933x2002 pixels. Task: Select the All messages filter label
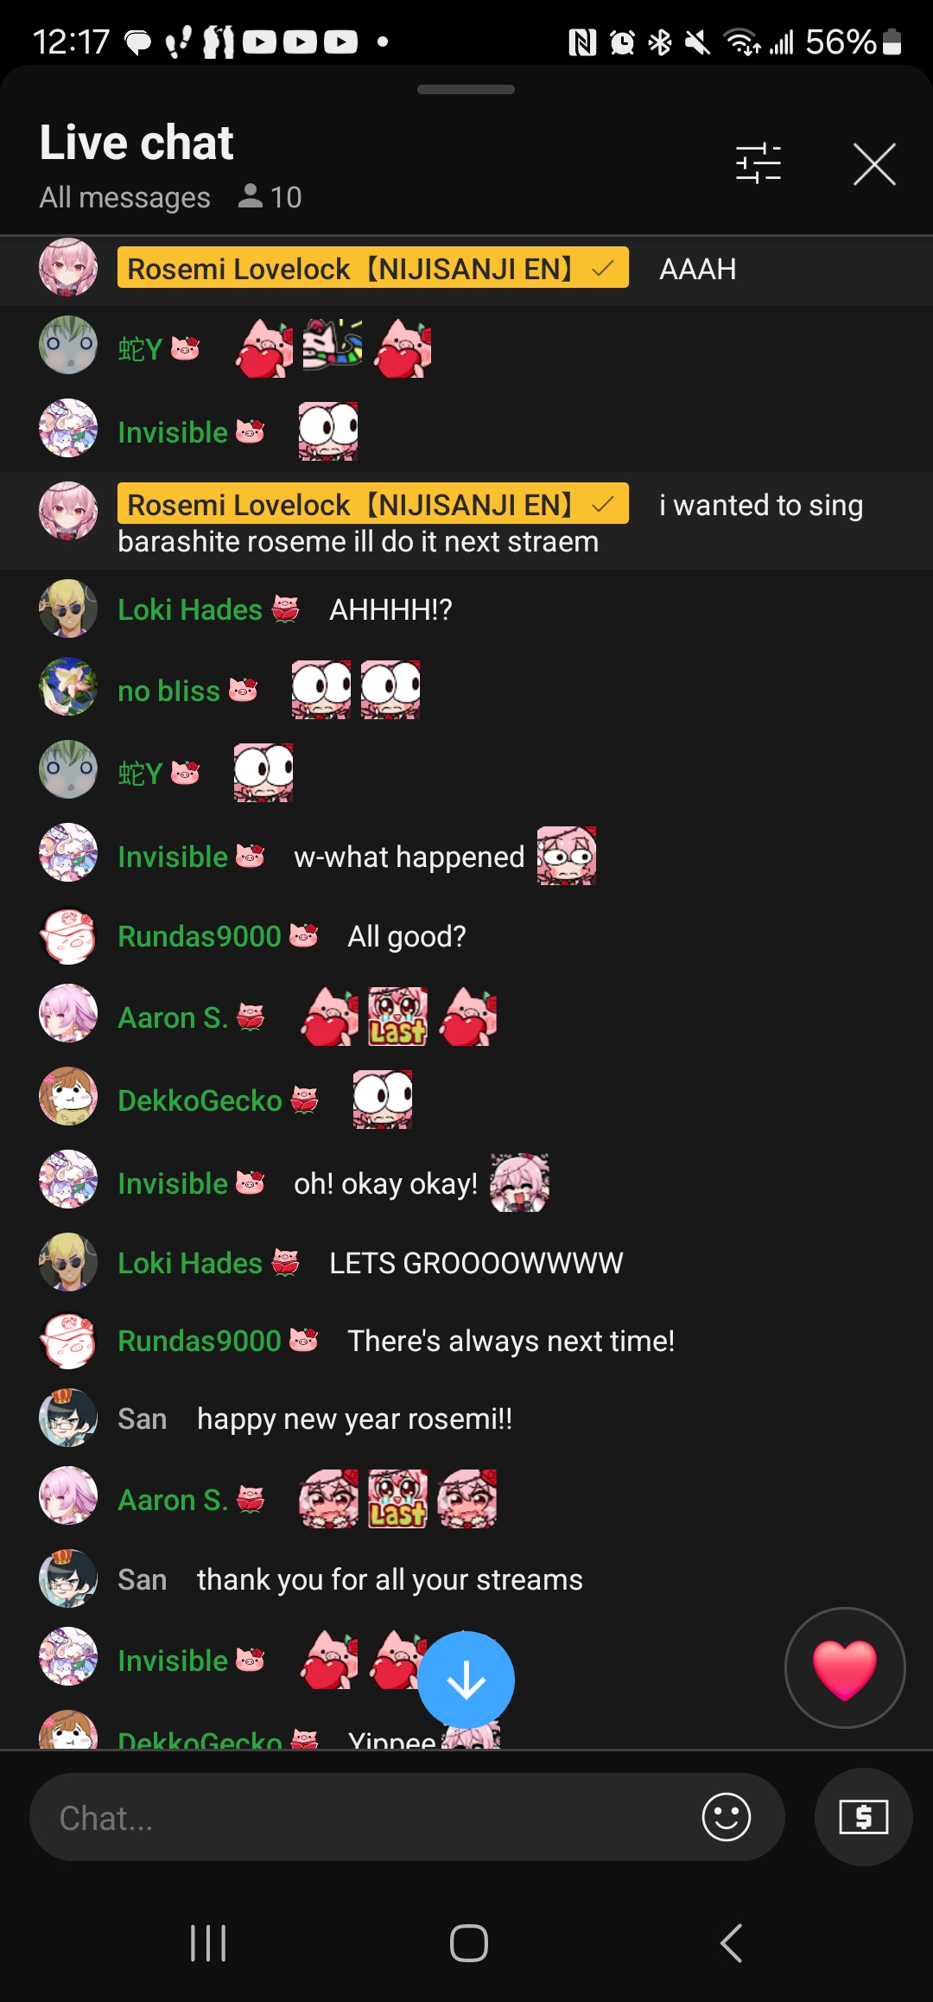125,197
